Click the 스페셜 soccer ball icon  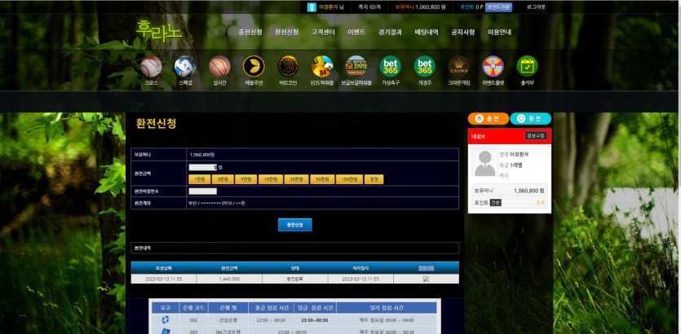click(x=185, y=66)
